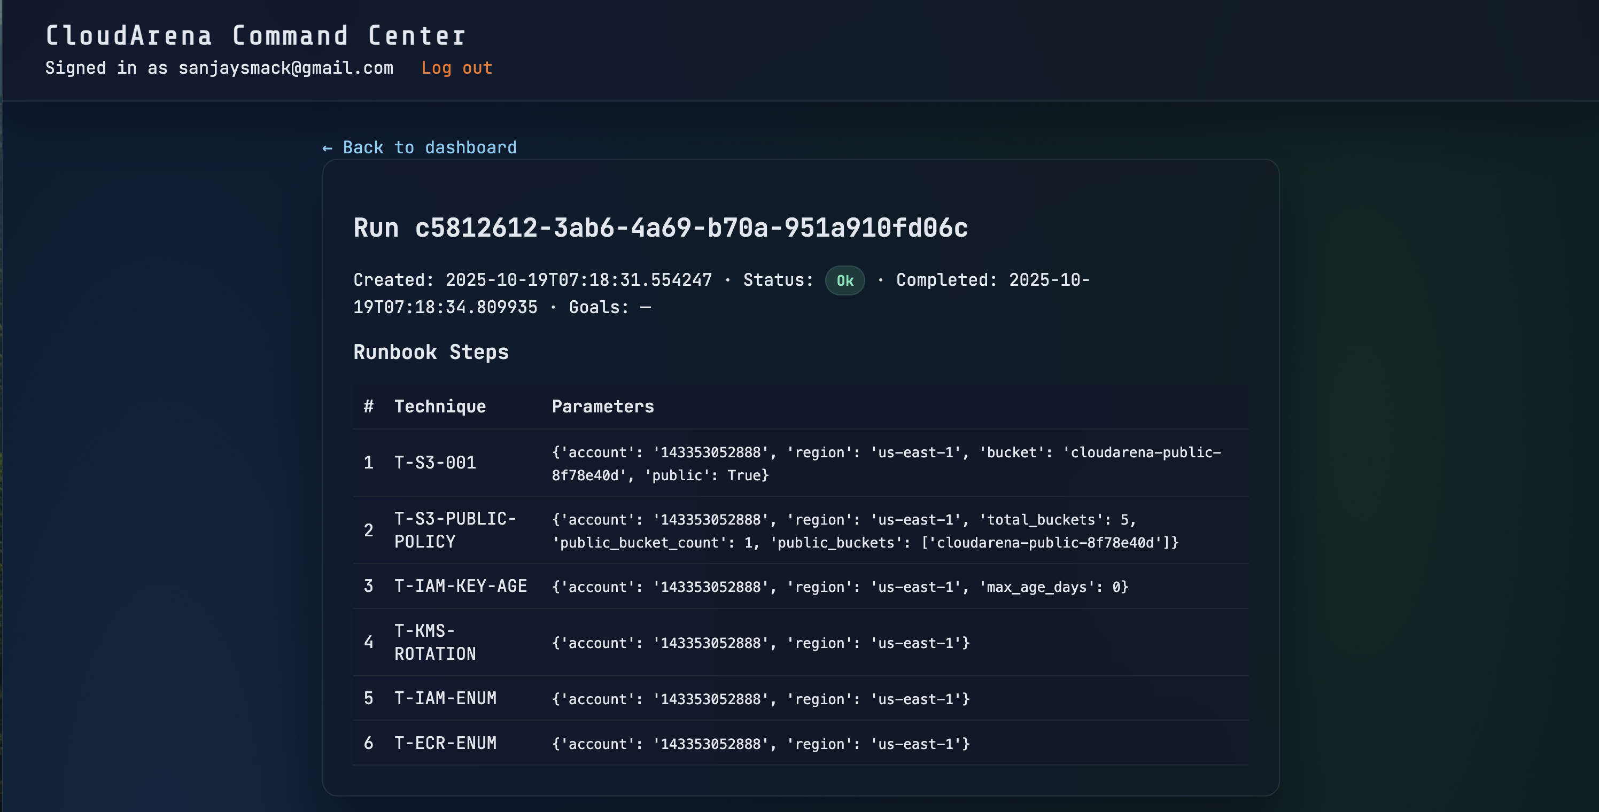The height and width of the screenshot is (812, 1599).
Task: Click parameters text with max_age_days value
Action: [840, 587]
